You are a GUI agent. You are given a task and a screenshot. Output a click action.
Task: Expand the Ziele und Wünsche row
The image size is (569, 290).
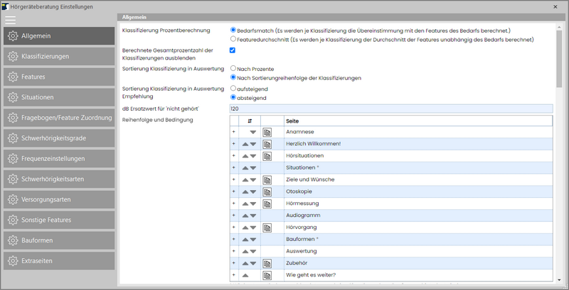[233, 180]
